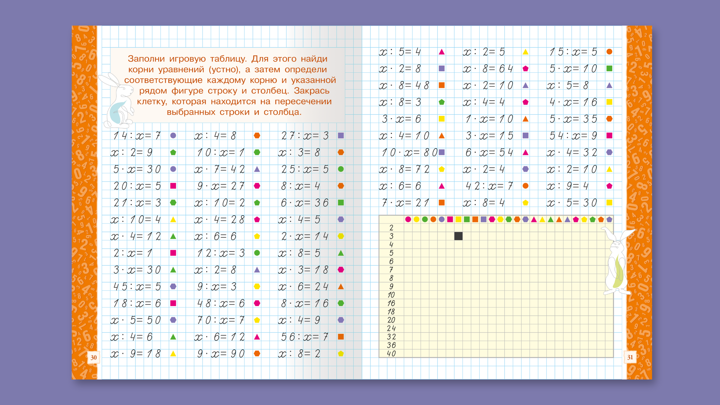This screenshot has height=405, width=720.
Task: Click the green square in the table header
Action: [467, 219]
